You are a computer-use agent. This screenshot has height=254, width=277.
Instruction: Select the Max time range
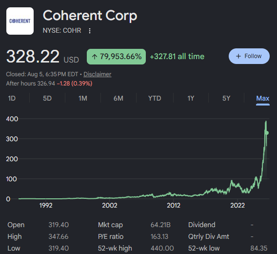263,98
